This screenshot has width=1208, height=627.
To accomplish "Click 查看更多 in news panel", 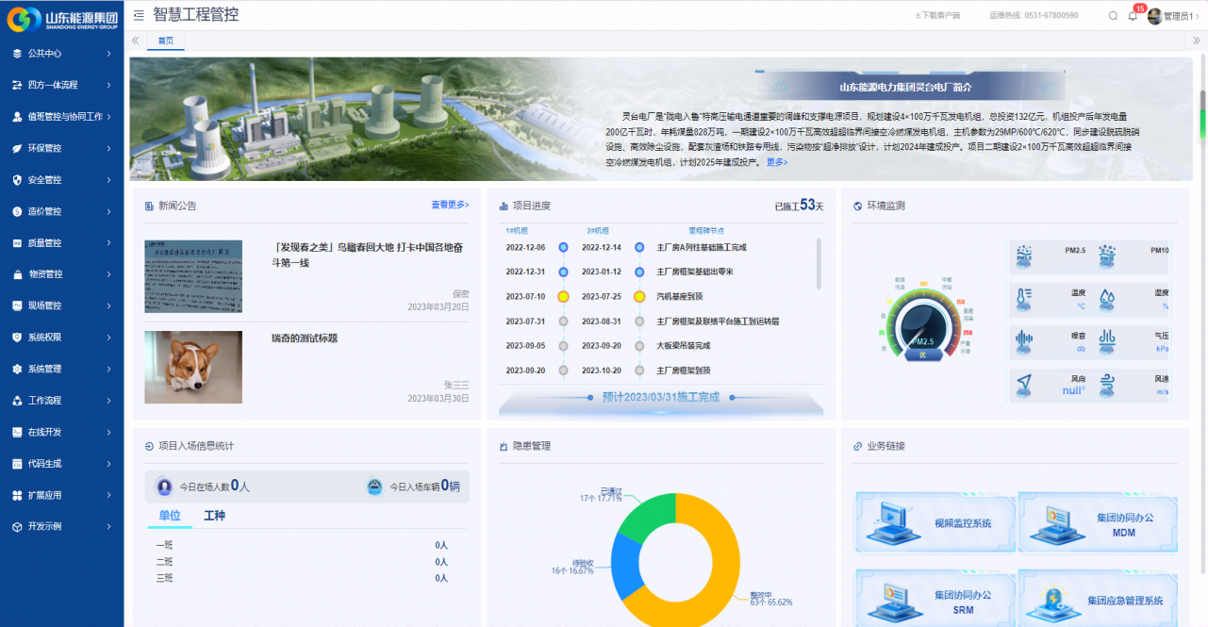I will (x=449, y=205).
